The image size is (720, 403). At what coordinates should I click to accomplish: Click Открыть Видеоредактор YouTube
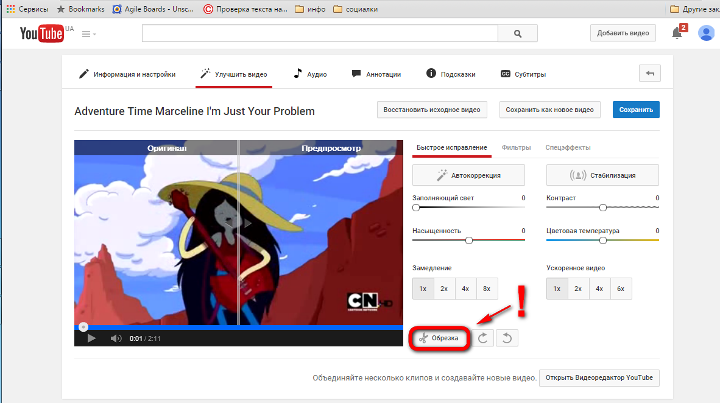coord(599,378)
